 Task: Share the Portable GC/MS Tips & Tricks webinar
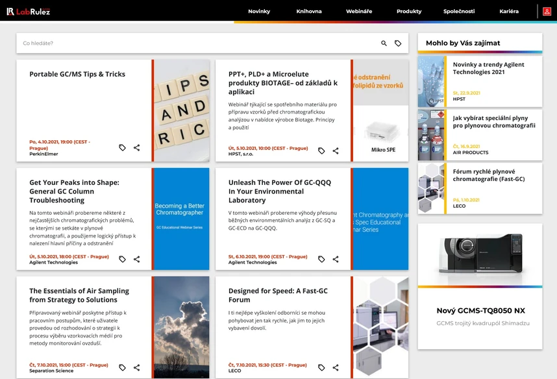[137, 147]
